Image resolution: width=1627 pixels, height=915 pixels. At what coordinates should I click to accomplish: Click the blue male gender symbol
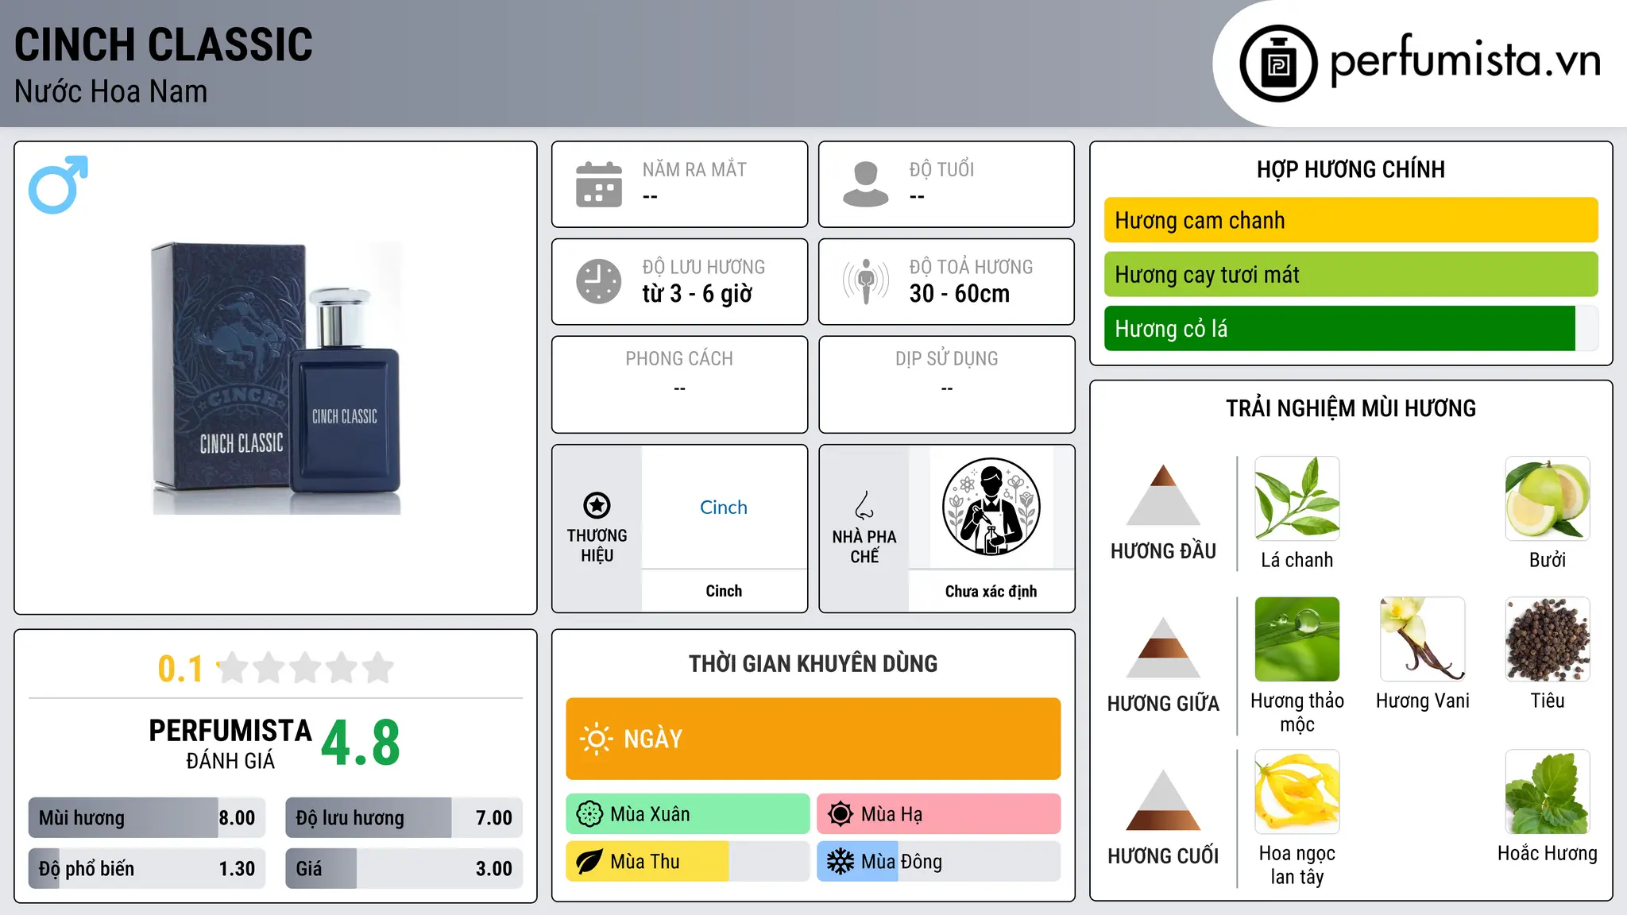pos(58,184)
